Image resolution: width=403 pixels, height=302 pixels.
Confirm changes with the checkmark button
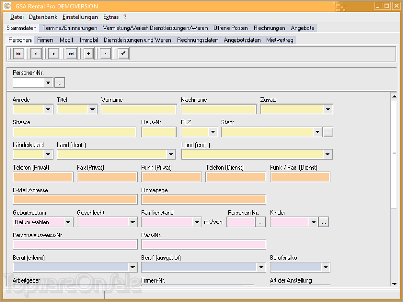(123, 54)
